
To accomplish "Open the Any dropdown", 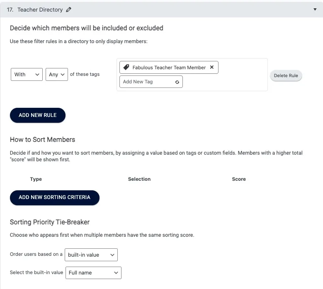I will pyautogui.click(x=57, y=74).
